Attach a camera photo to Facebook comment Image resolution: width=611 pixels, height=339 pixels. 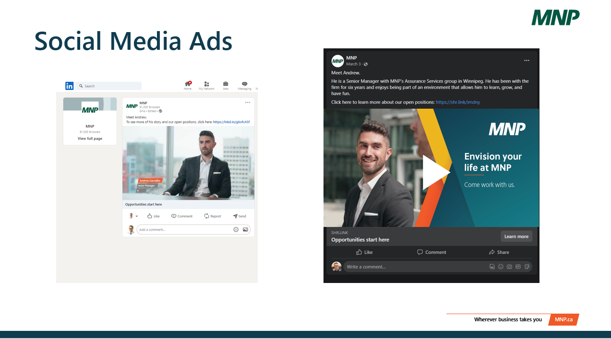point(509,267)
